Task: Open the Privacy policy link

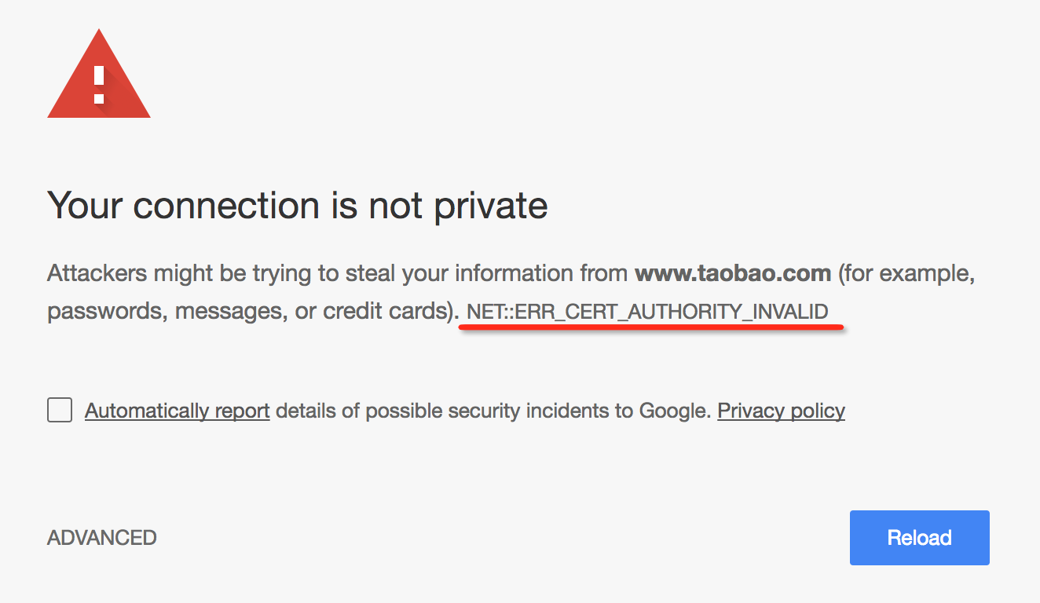Action: pyautogui.click(x=781, y=411)
